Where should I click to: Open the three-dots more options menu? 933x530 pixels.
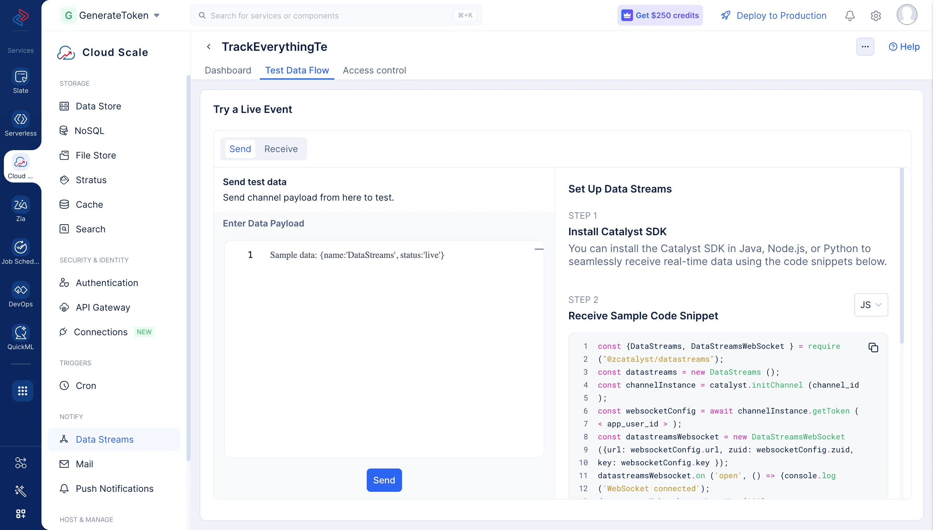tap(865, 47)
